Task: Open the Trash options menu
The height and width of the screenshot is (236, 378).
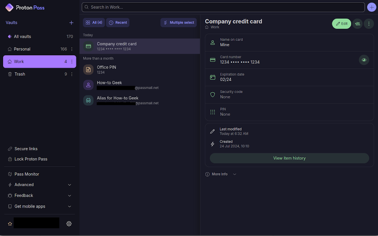Action: pos(71,74)
